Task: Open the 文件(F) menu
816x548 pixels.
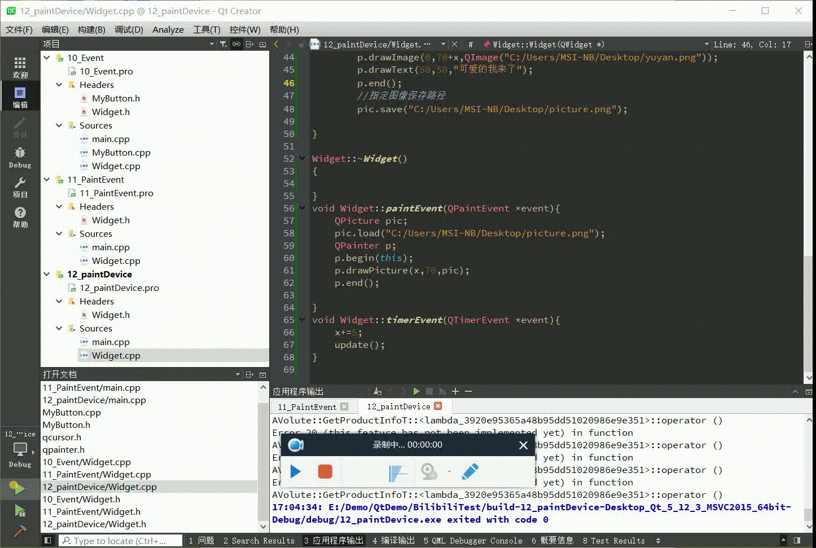Action: (19, 29)
